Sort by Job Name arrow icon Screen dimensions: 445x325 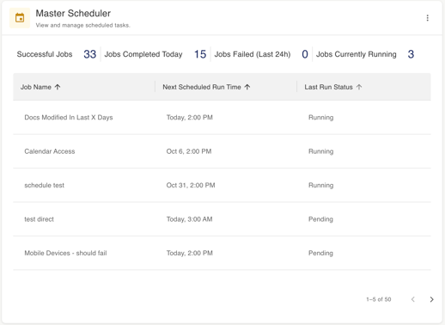(58, 87)
